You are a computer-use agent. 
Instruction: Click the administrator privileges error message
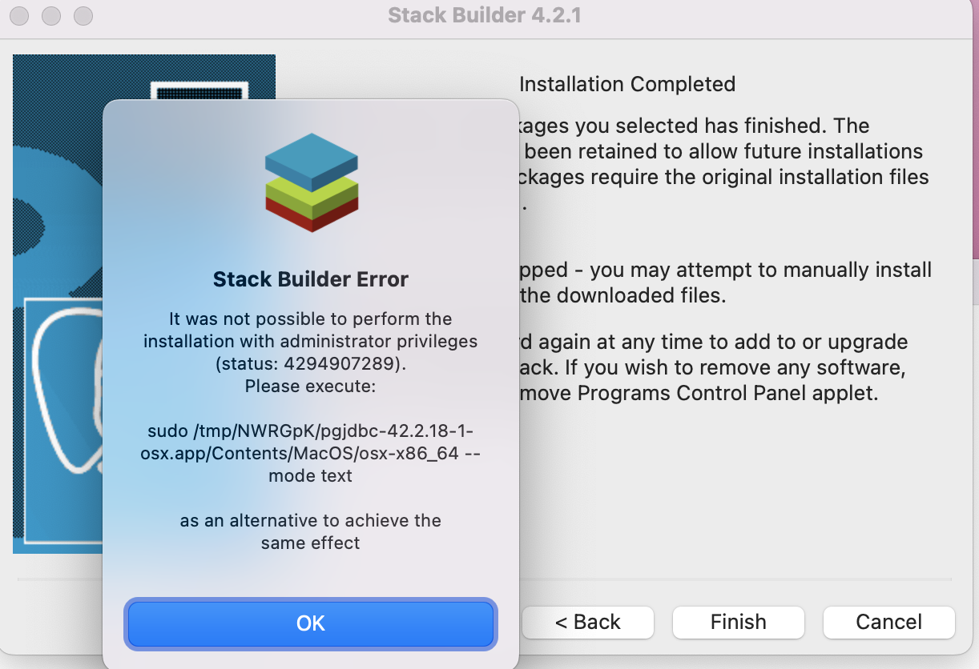point(311,330)
